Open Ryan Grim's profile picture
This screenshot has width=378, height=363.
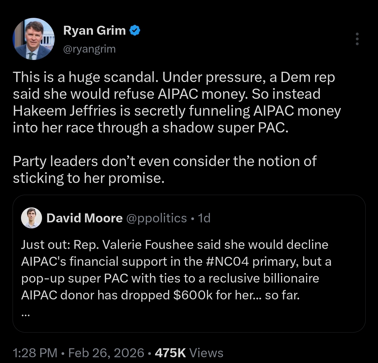[x=34, y=39]
